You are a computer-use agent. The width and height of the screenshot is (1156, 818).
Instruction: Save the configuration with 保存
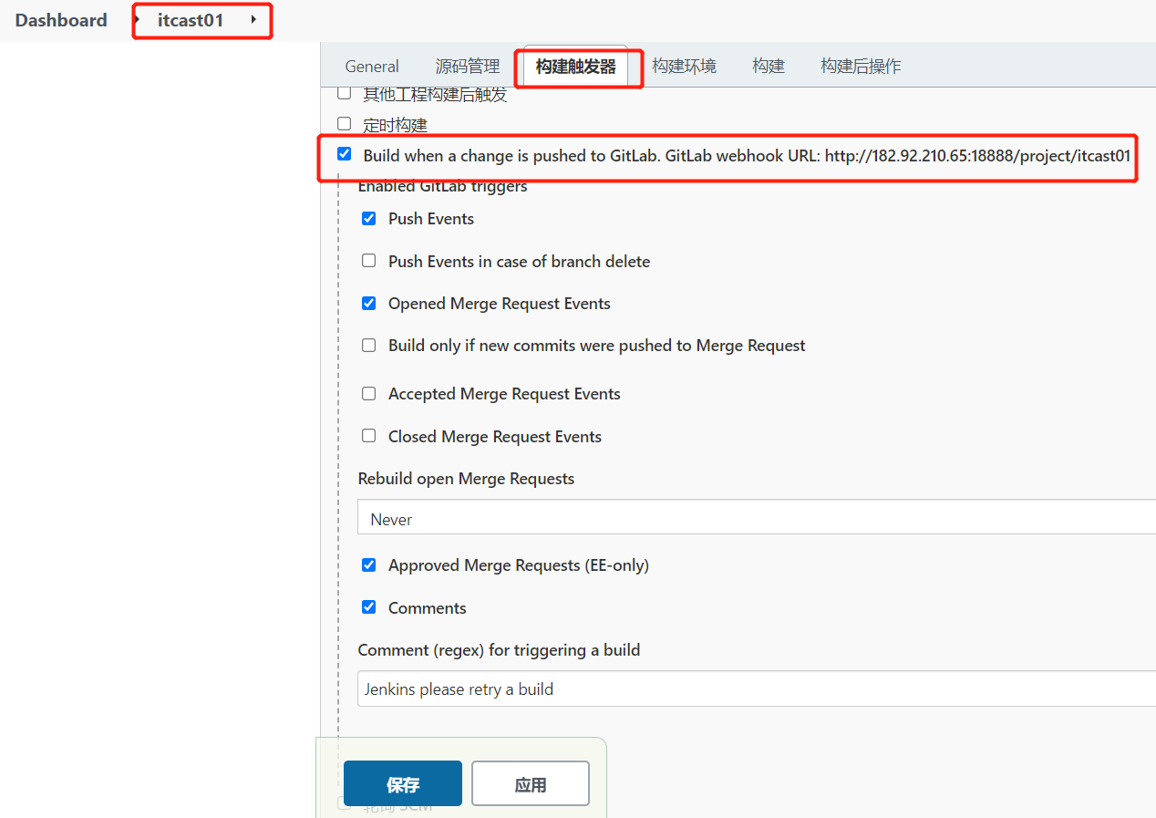[x=403, y=784]
